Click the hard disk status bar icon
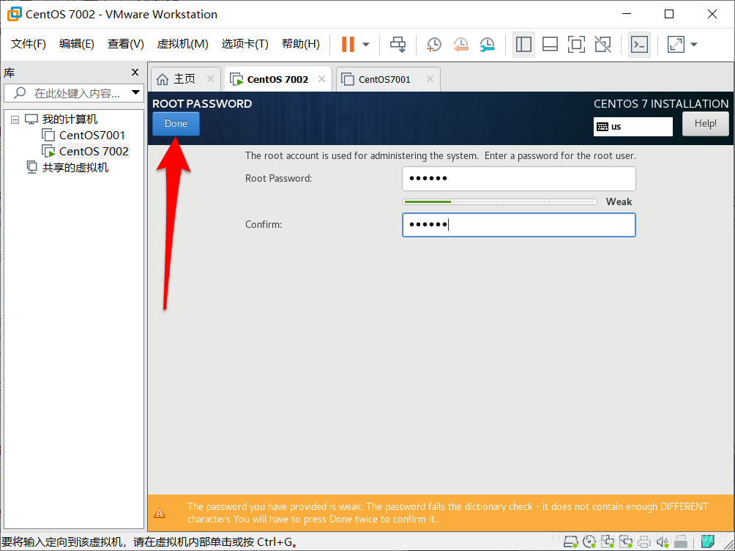Screen dimensions: 735x551 pos(570,542)
